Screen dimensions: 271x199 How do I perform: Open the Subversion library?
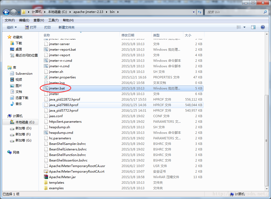(21, 73)
